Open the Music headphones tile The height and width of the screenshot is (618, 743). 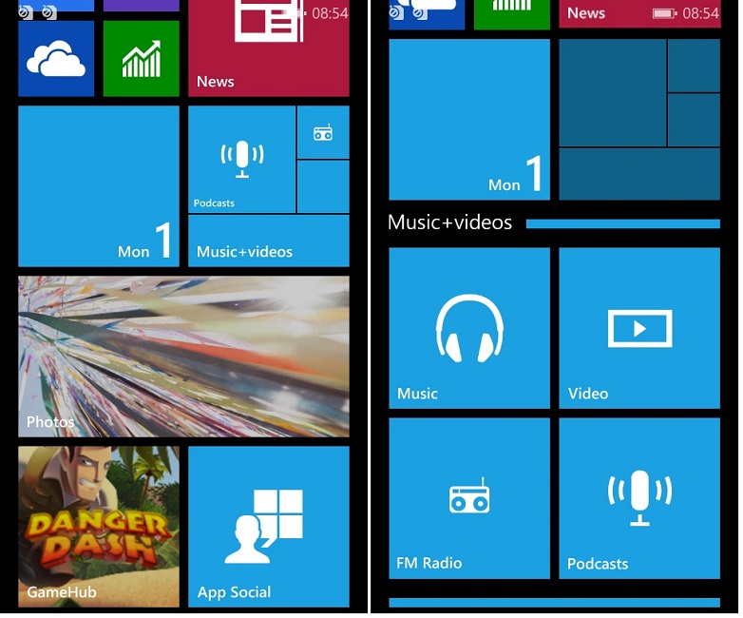469,328
